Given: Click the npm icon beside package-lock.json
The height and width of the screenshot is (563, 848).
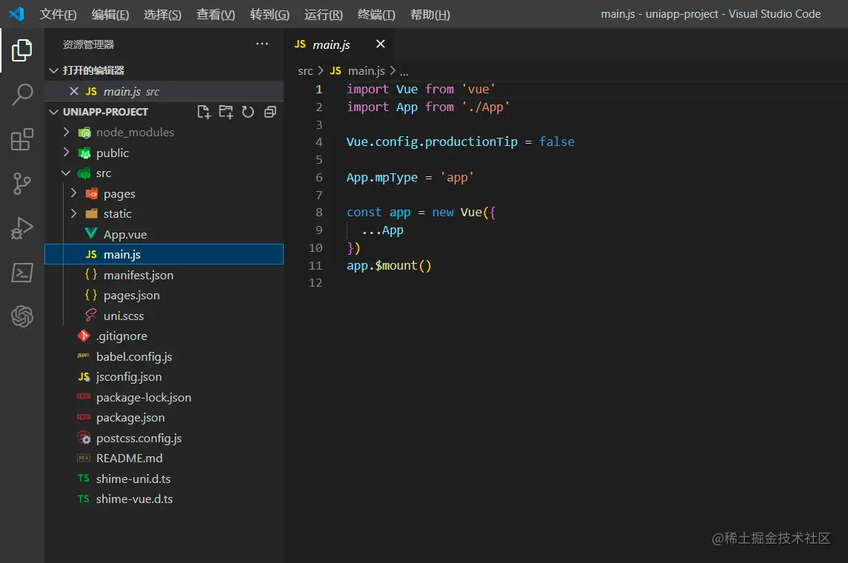Looking at the screenshot, I should point(83,397).
